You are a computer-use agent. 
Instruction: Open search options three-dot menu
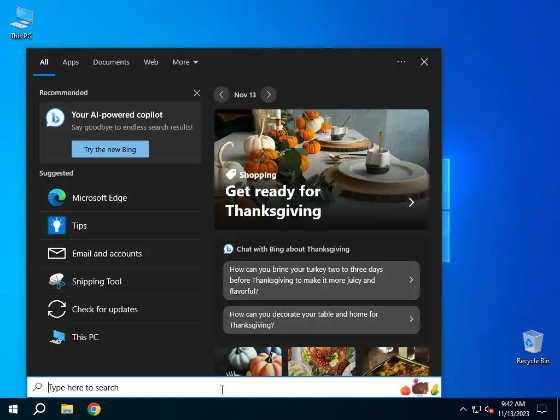(401, 62)
